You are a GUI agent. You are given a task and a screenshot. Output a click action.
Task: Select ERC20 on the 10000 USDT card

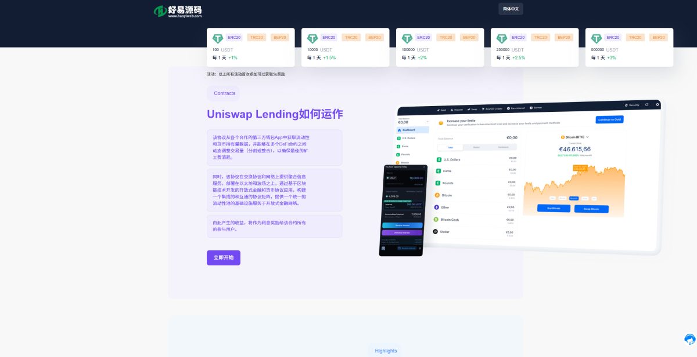click(329, 37)
